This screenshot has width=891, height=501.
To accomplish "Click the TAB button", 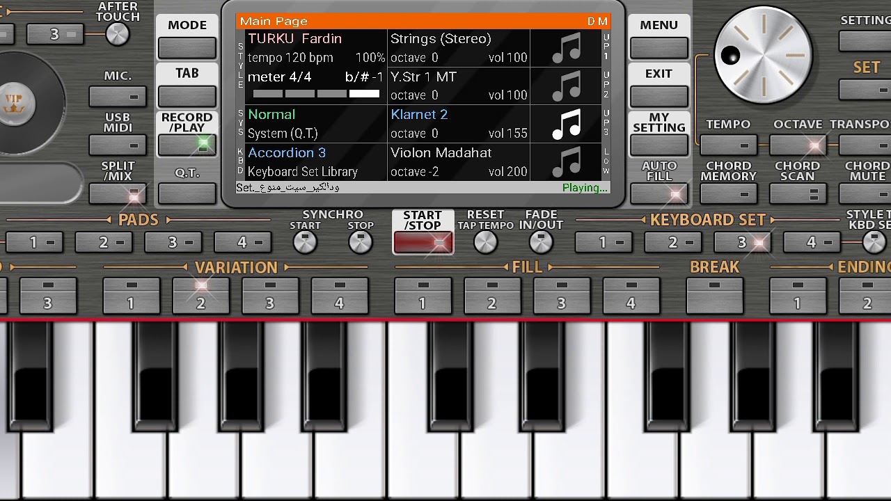I will tap(187, 97).
